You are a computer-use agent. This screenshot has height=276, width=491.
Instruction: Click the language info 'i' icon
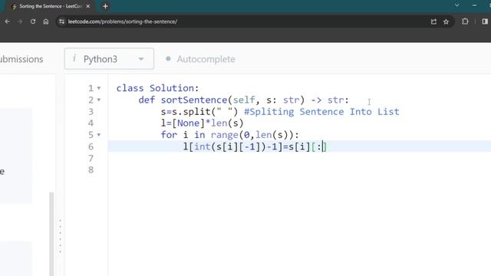pyautogui.click(x=74, y=58)
